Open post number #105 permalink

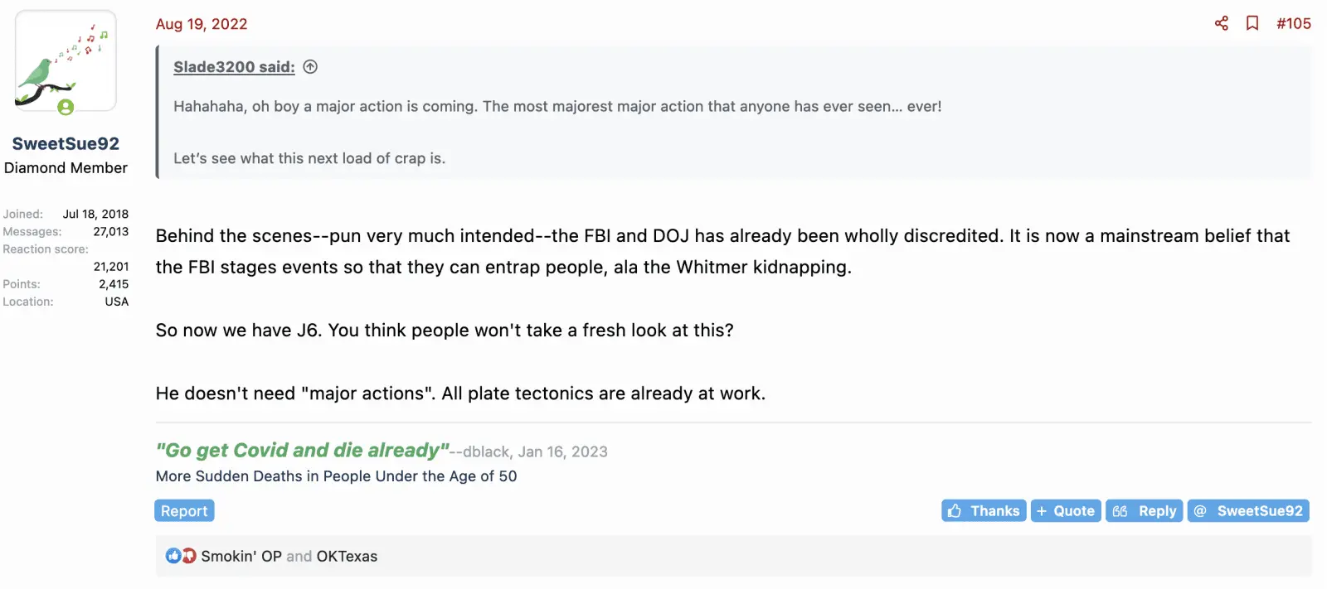coord(1293,23)
